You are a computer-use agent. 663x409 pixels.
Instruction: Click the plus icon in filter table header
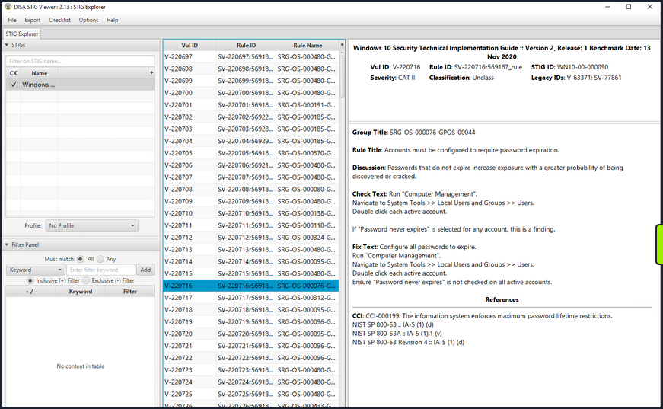pyautogui.click(x=151, y=291)
